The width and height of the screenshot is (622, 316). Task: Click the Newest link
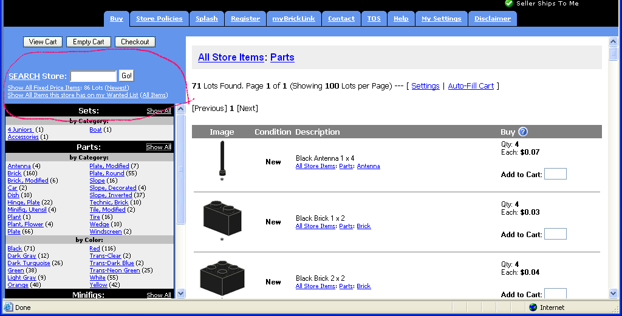[x=117, y=87]
